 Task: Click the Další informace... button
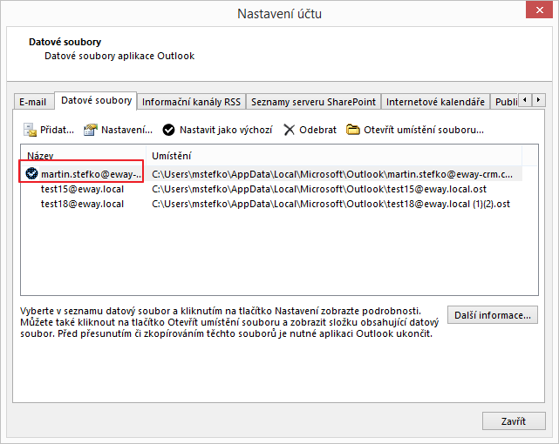point(493,315)
